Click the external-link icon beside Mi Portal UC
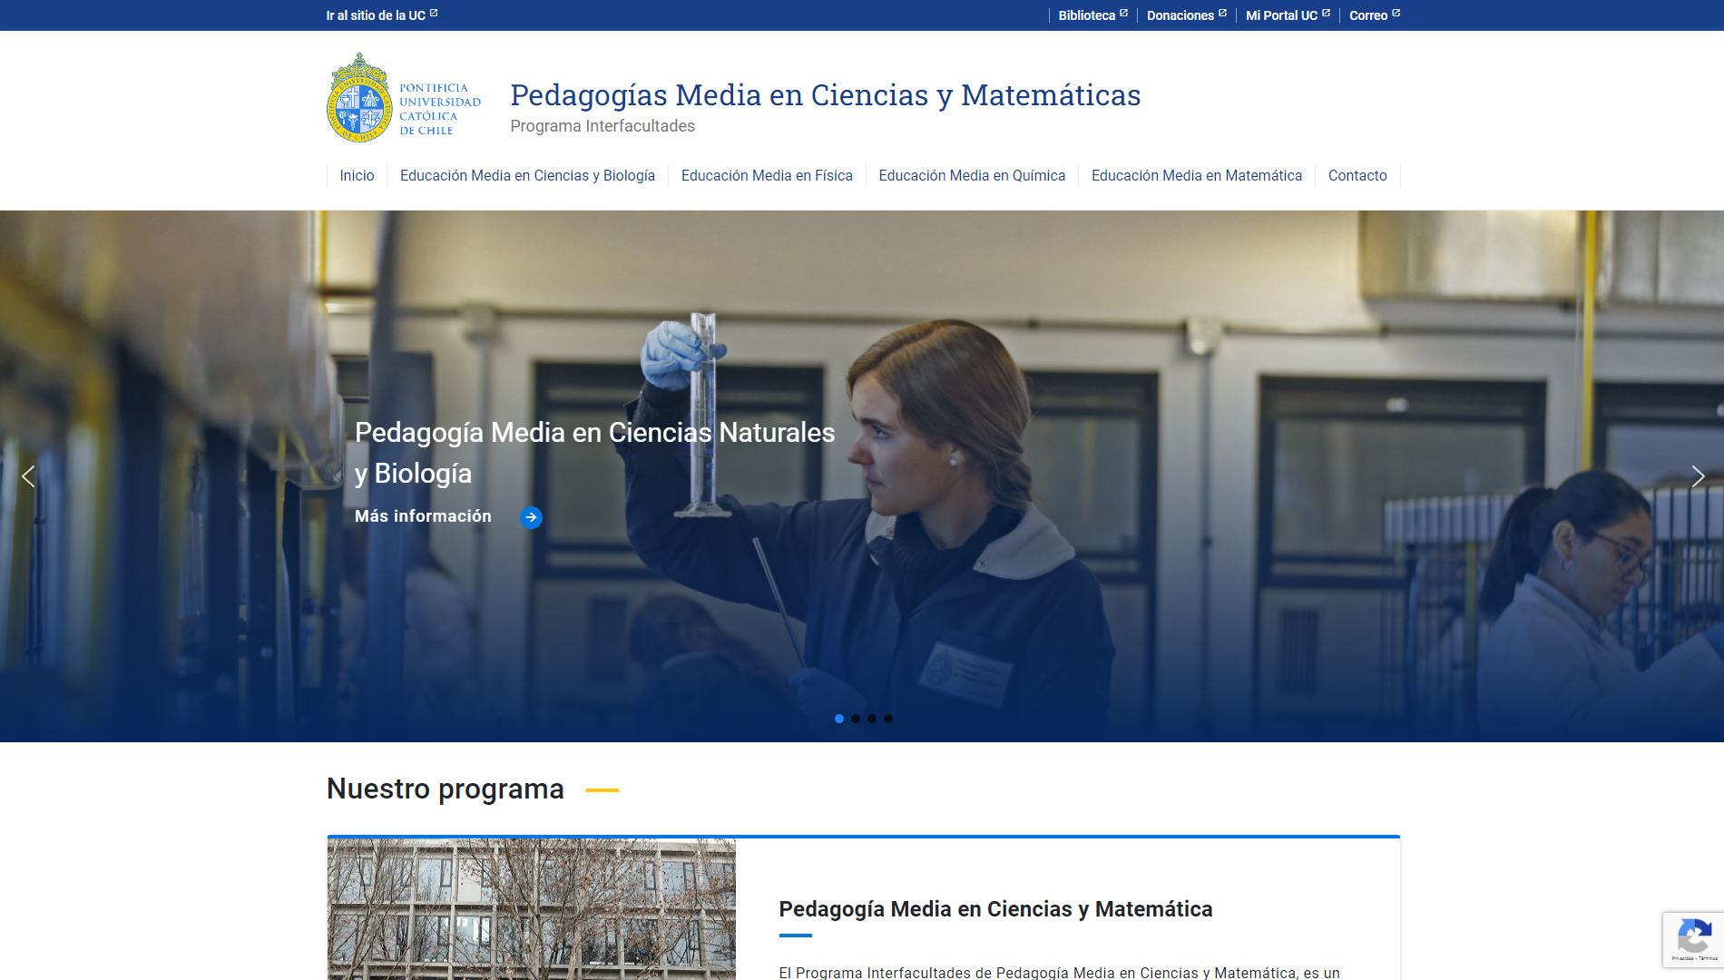This screenshot has width=1724, height=980. pos(1326,13)
